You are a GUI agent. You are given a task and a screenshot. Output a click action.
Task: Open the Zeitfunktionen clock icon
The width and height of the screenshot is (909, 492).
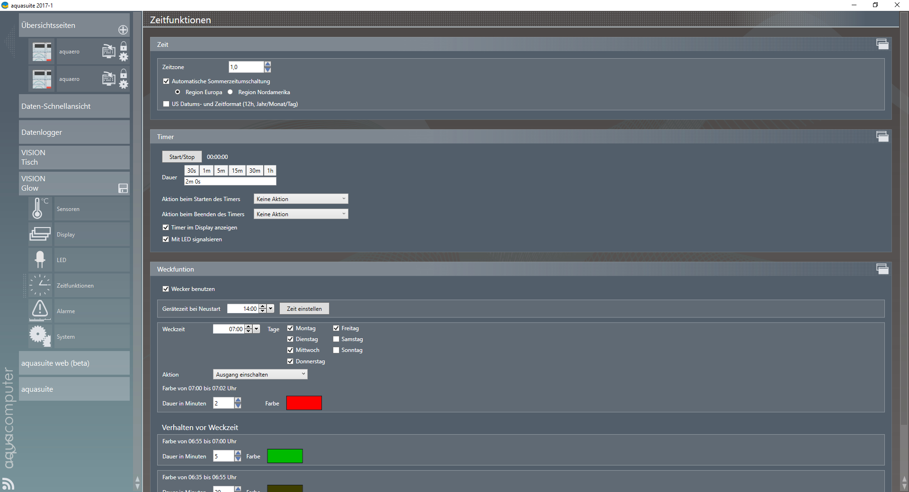click(x=40, y=285)
